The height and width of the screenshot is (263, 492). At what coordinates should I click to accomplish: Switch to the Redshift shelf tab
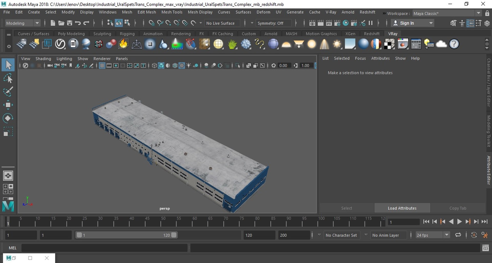point(372,34)
